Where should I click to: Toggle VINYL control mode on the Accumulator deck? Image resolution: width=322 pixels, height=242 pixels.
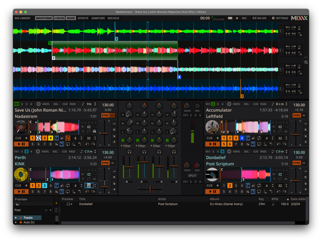[236, 104]
